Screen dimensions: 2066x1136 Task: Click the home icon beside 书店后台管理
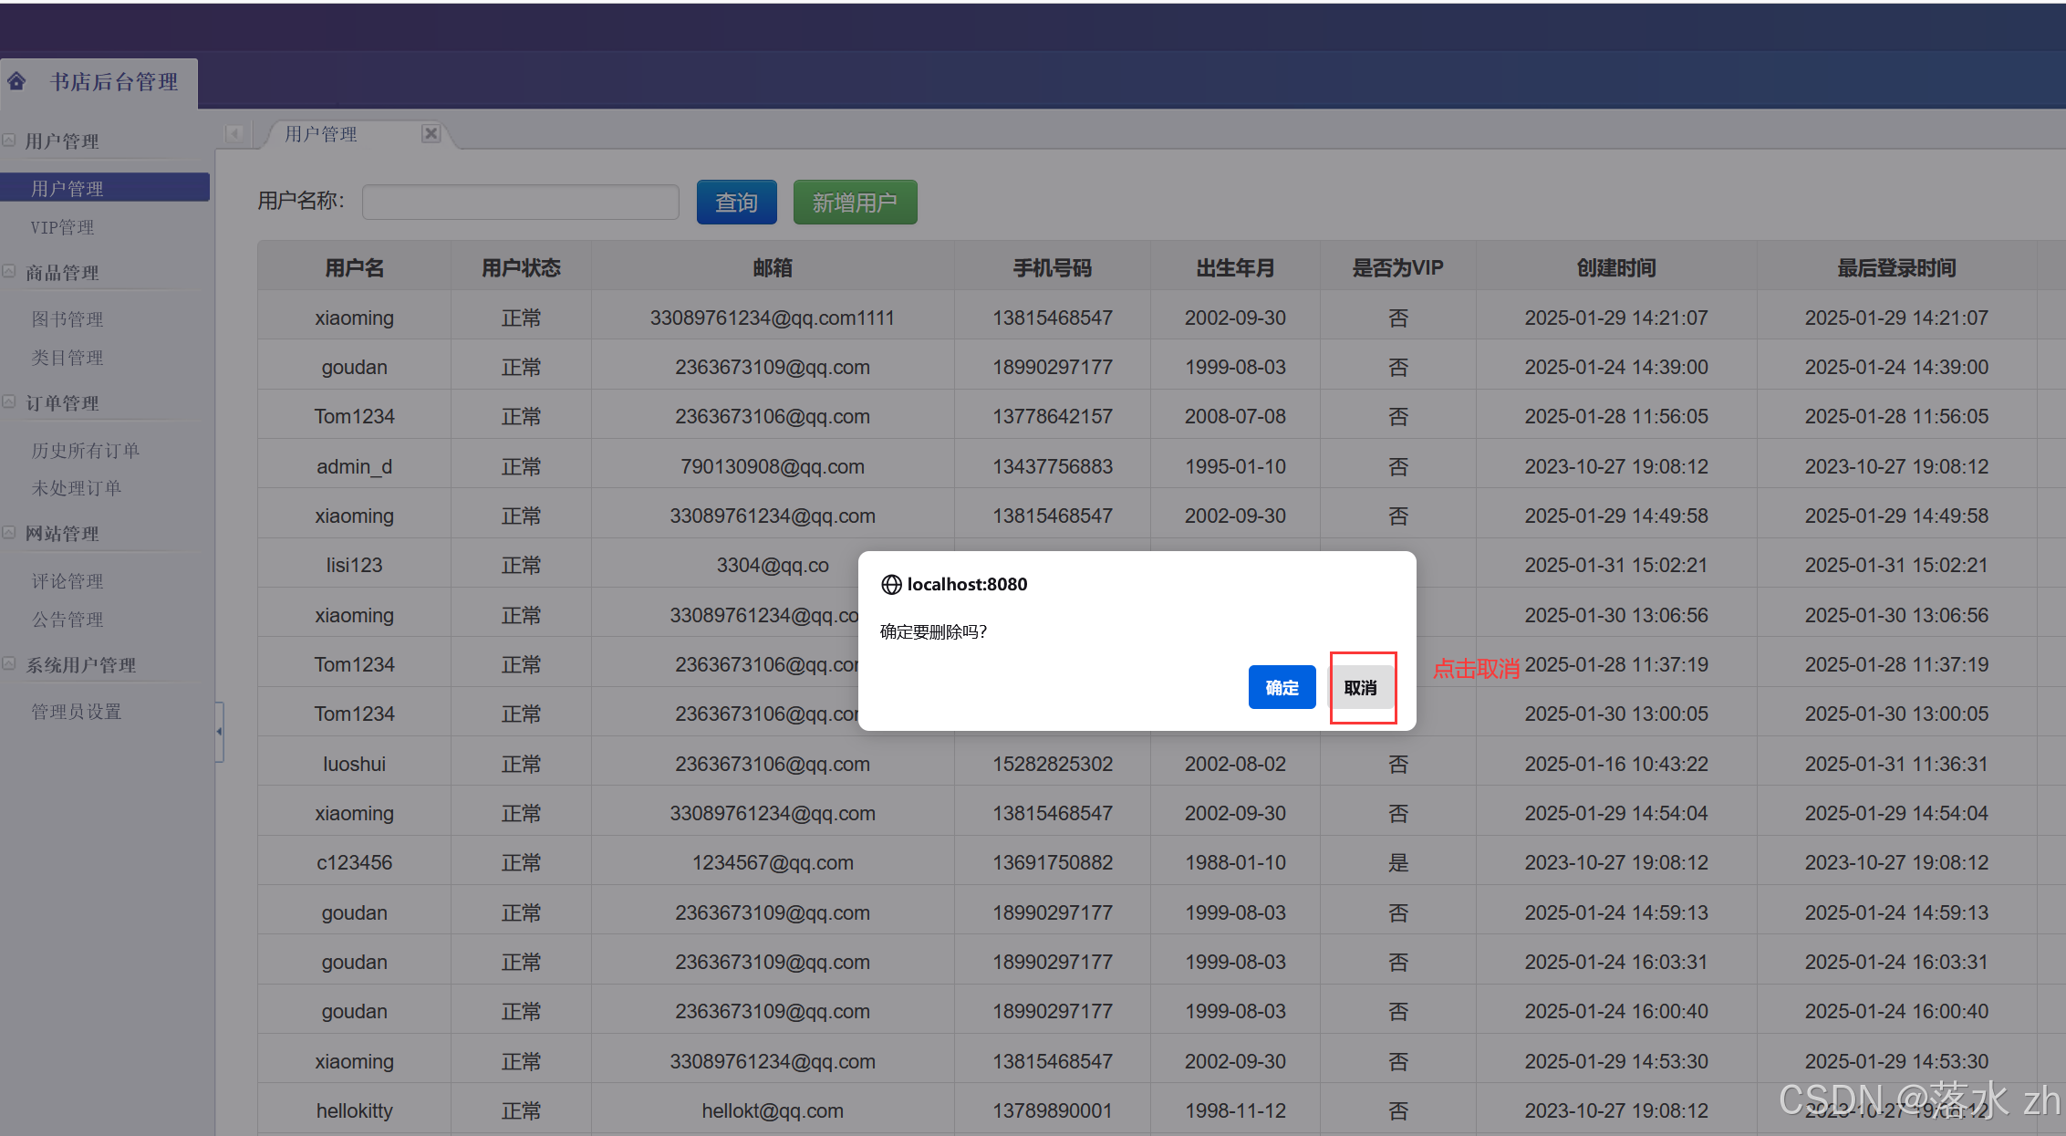point(16,81)
